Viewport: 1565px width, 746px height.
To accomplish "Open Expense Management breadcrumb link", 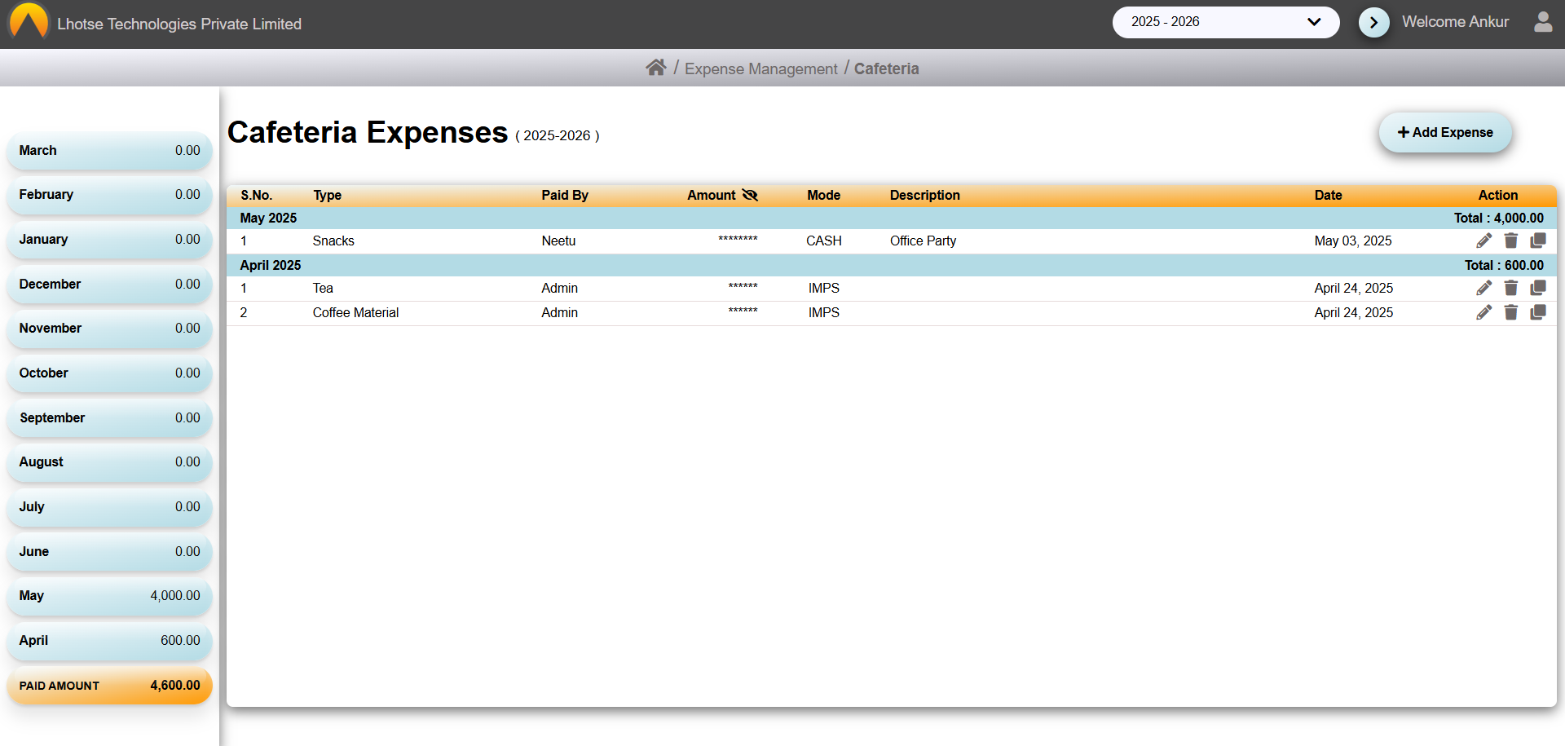I will click(x=760, y=68).
